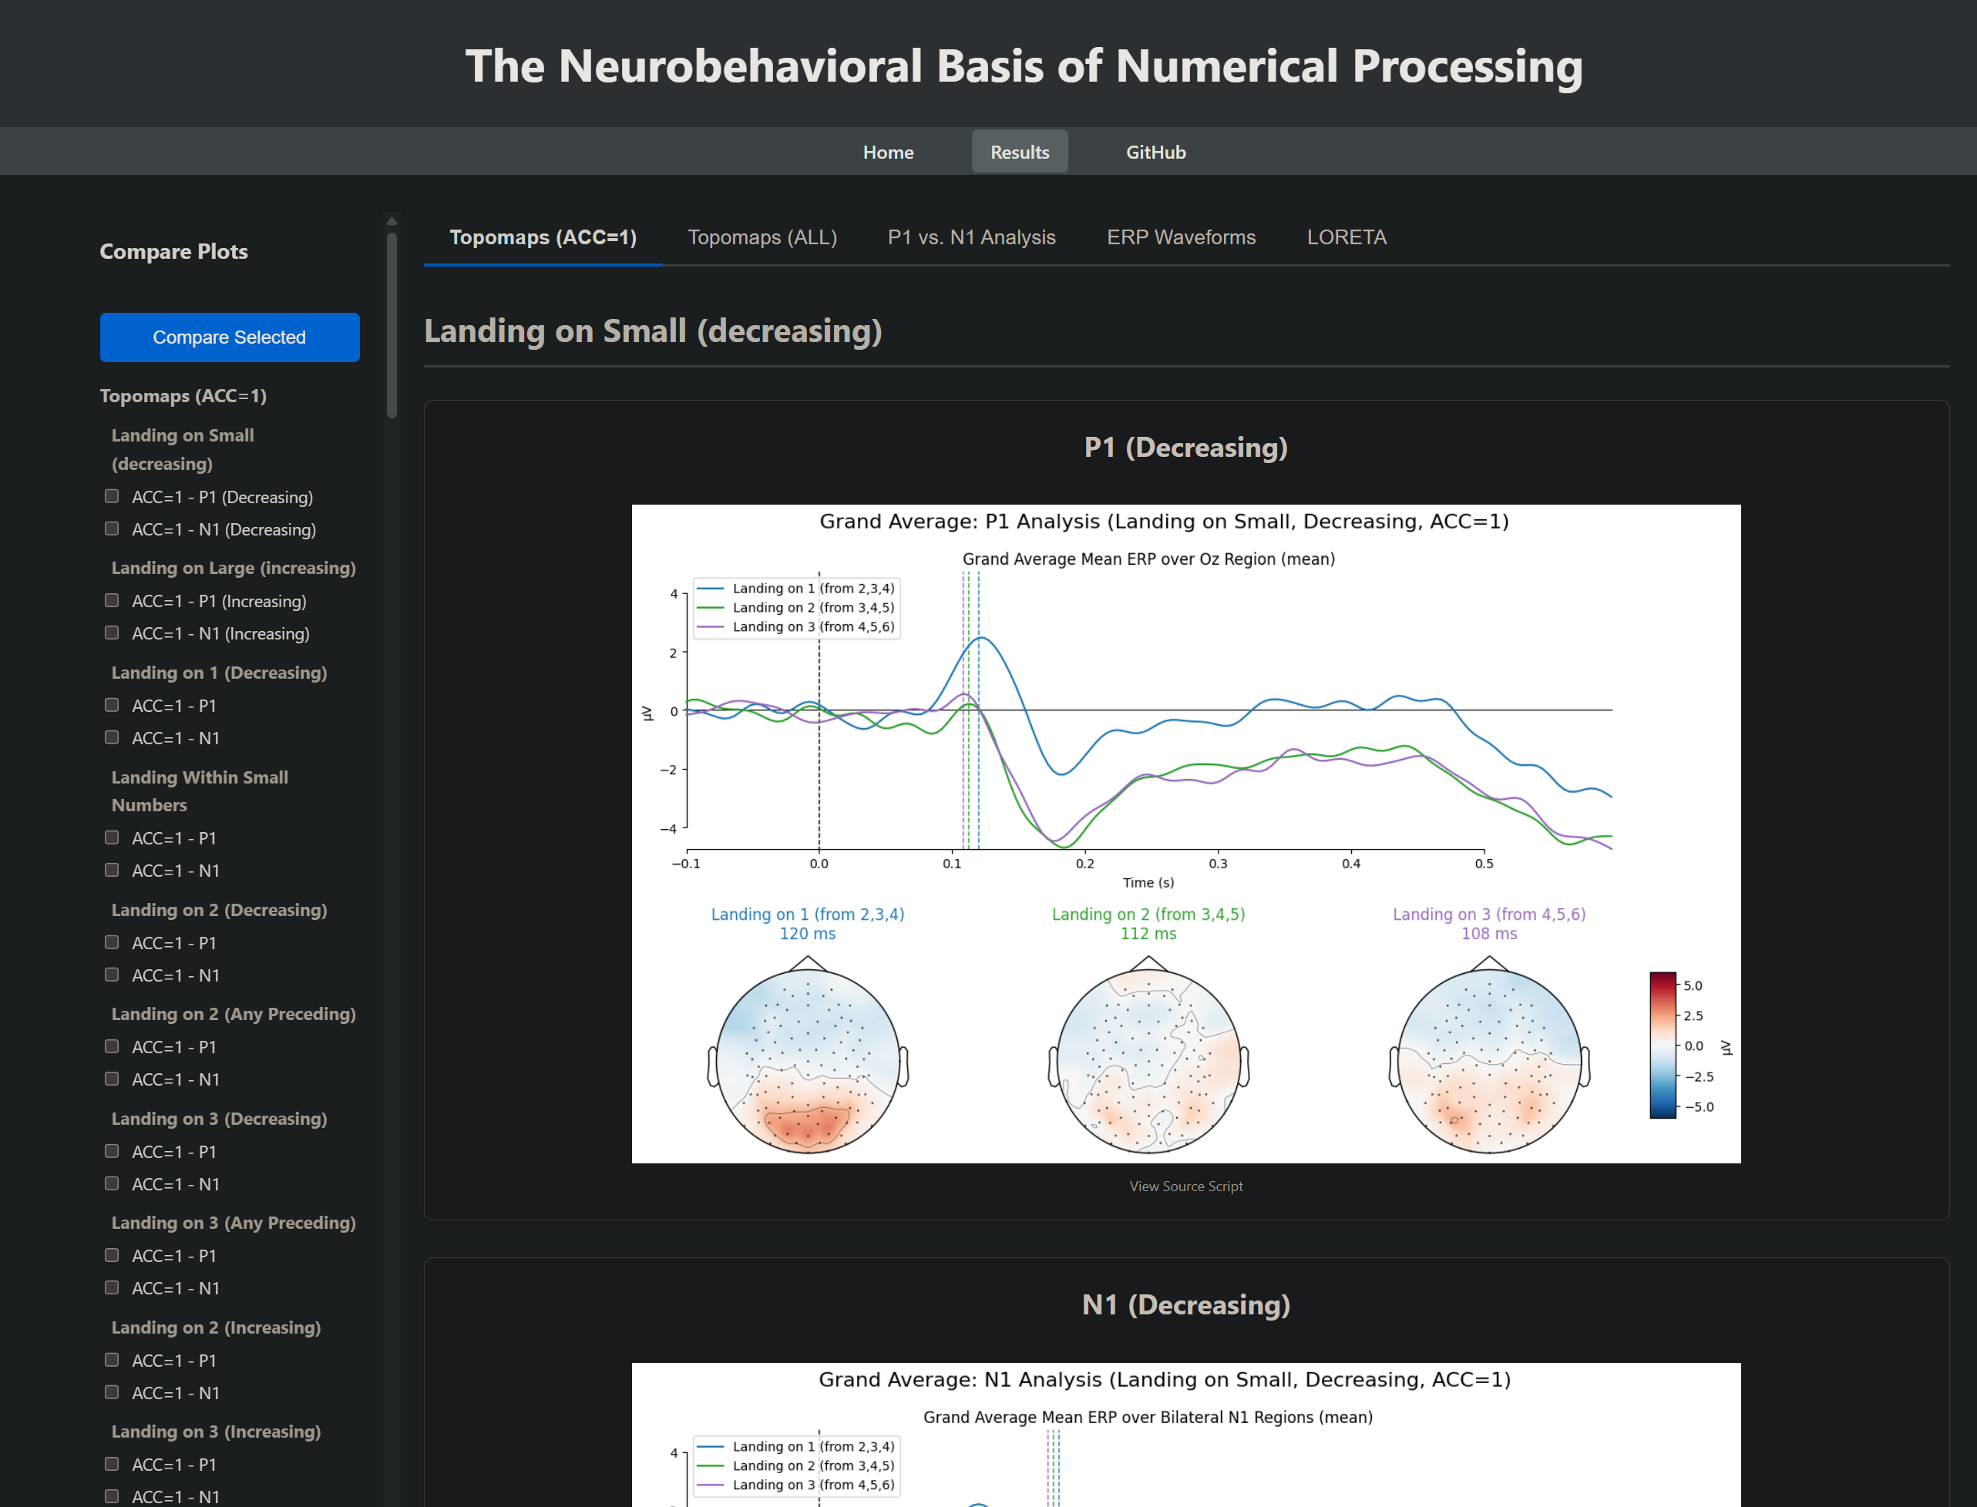Open the P1 vs. N1 Analysis tab
Viewport: 1977px width, 1507px height.
coord(972,237)
